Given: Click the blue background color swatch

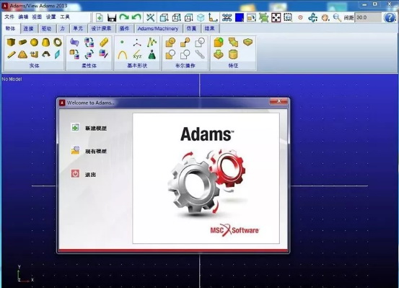Looking at the screenshot, I should [x=240, y=17].
